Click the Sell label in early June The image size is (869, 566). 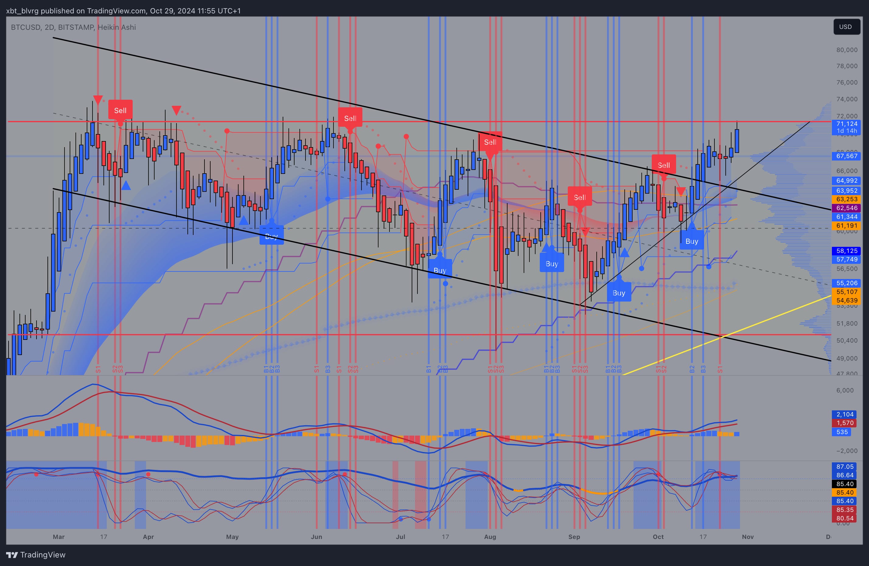[350, 118]
